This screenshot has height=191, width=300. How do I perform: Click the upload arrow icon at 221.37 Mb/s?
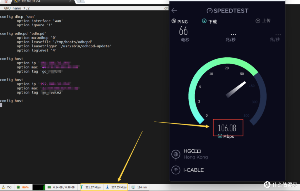(x=82, y=187)
